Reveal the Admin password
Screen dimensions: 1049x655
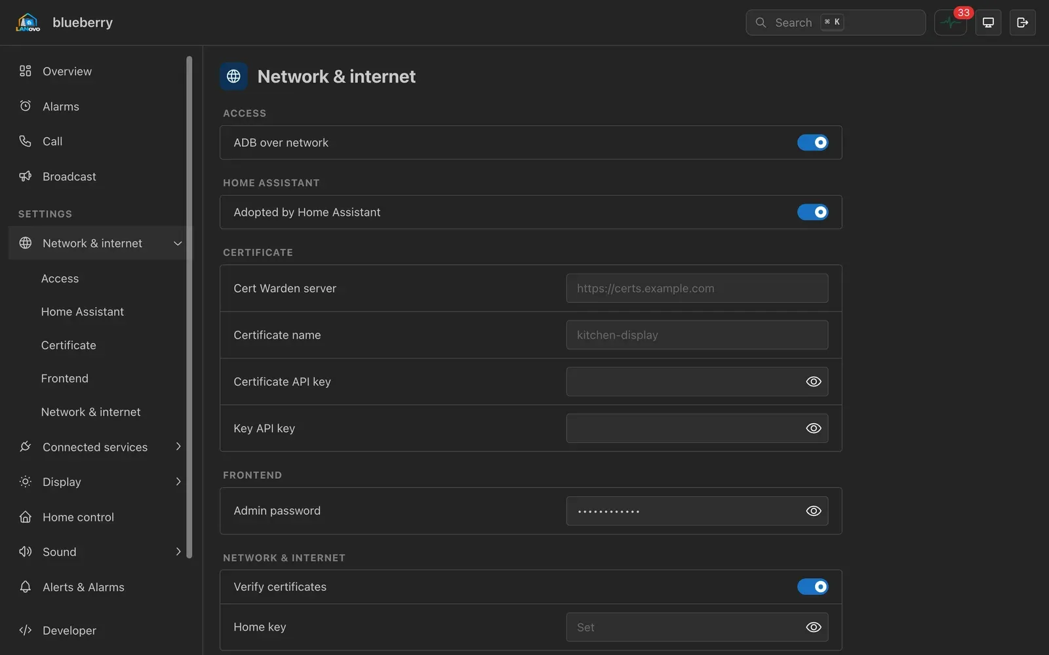[813, 511]
